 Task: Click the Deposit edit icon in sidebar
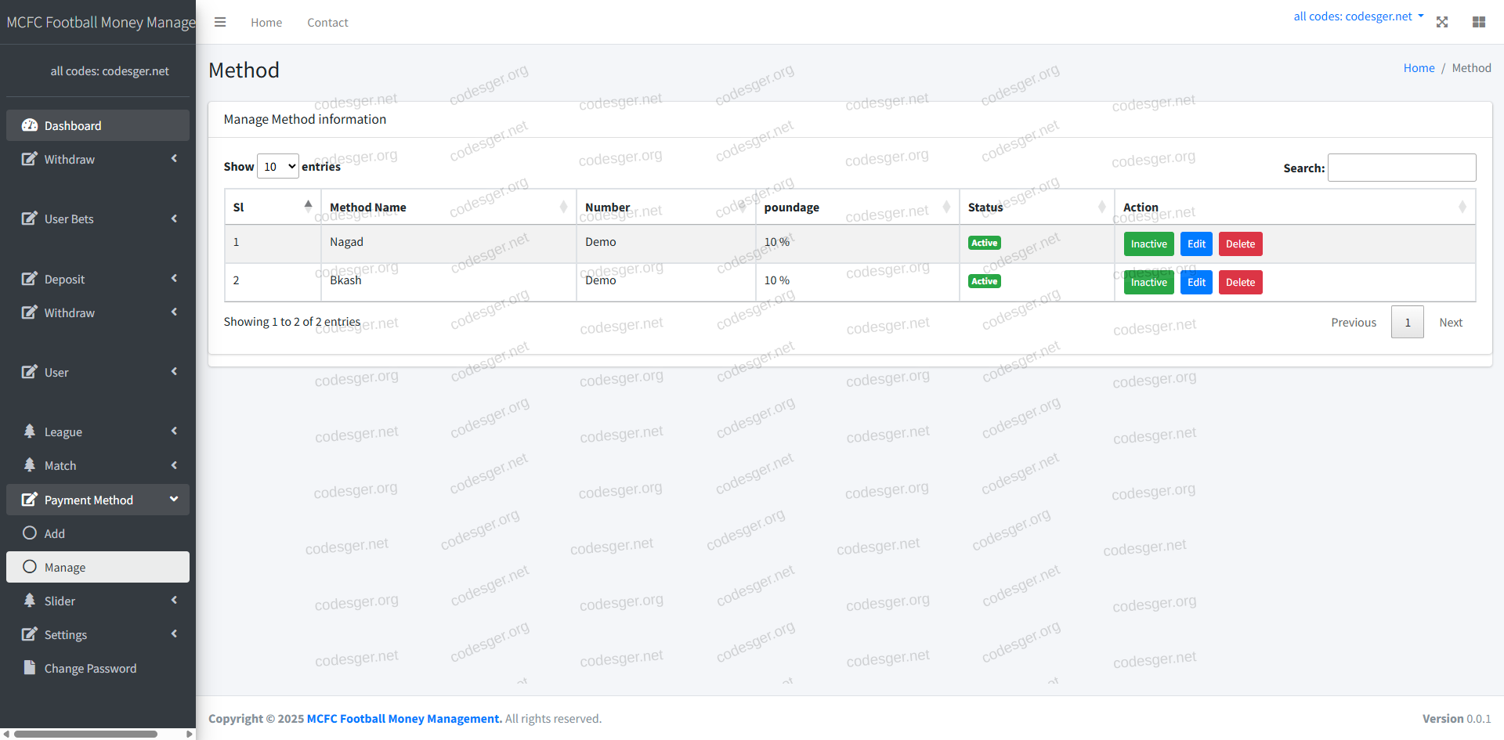coord(30,279)
